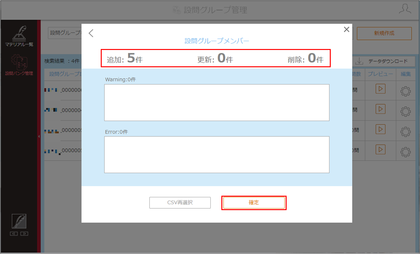Click the 新規作成 button
The image size is (420, 254).
pos(384,33)
